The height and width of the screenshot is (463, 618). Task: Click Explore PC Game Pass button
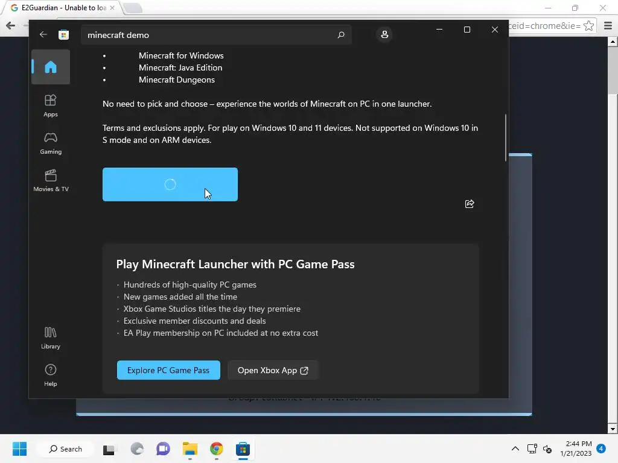(x=168, y=370)
